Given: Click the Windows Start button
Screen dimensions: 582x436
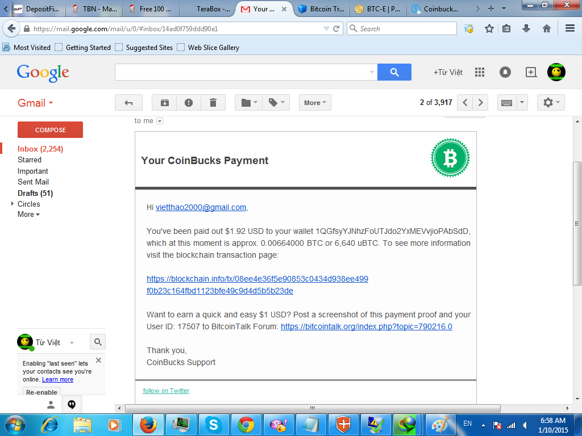Looking at the screenshot, I should [x=15, y=425].
